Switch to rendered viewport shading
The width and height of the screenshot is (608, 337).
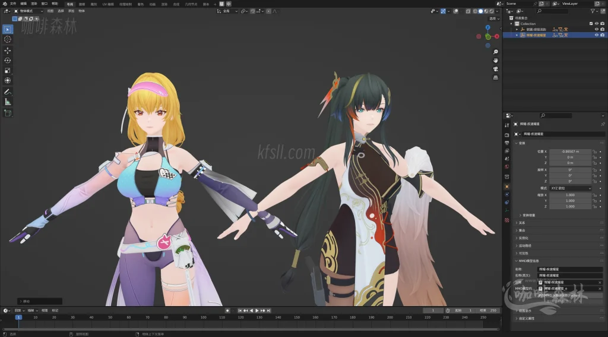point(491,11)
